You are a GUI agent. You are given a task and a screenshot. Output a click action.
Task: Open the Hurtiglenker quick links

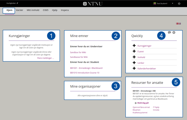click(x=12, y=3)
